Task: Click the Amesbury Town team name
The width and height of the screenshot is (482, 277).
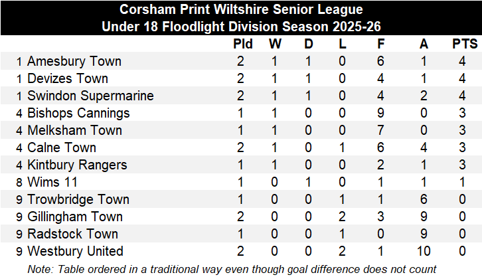Action: tap(74, 62)
